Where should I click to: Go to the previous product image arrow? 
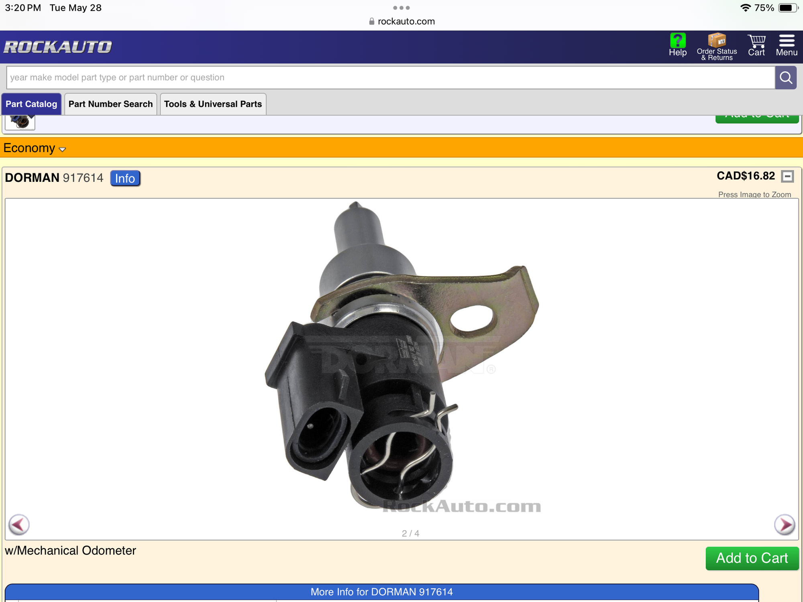pyautogui.click(x=18, y=525)
